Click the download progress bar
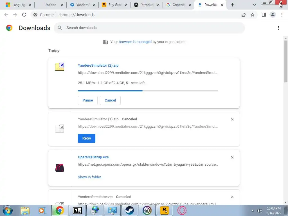 point(148,91)
